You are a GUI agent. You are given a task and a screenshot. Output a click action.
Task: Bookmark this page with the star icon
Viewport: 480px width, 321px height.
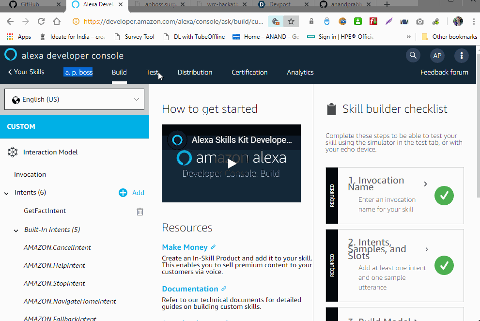[x=291, y=21]
